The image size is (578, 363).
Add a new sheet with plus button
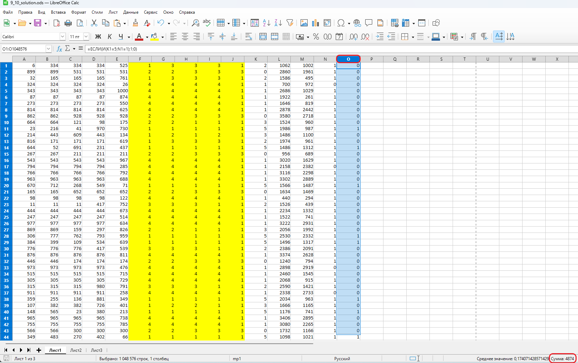point(39,350)
